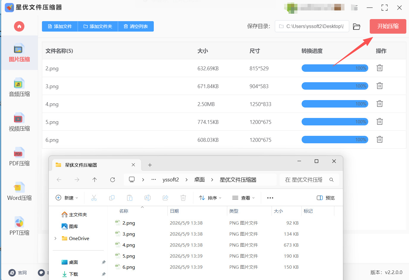Sort by 日期 column header
This screenshot has width=409, height=280.
coord(174,211)
